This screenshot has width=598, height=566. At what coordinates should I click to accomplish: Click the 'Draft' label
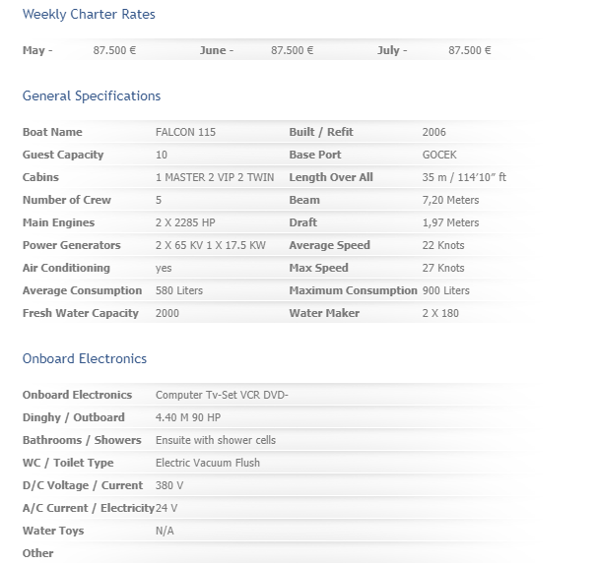302,222
